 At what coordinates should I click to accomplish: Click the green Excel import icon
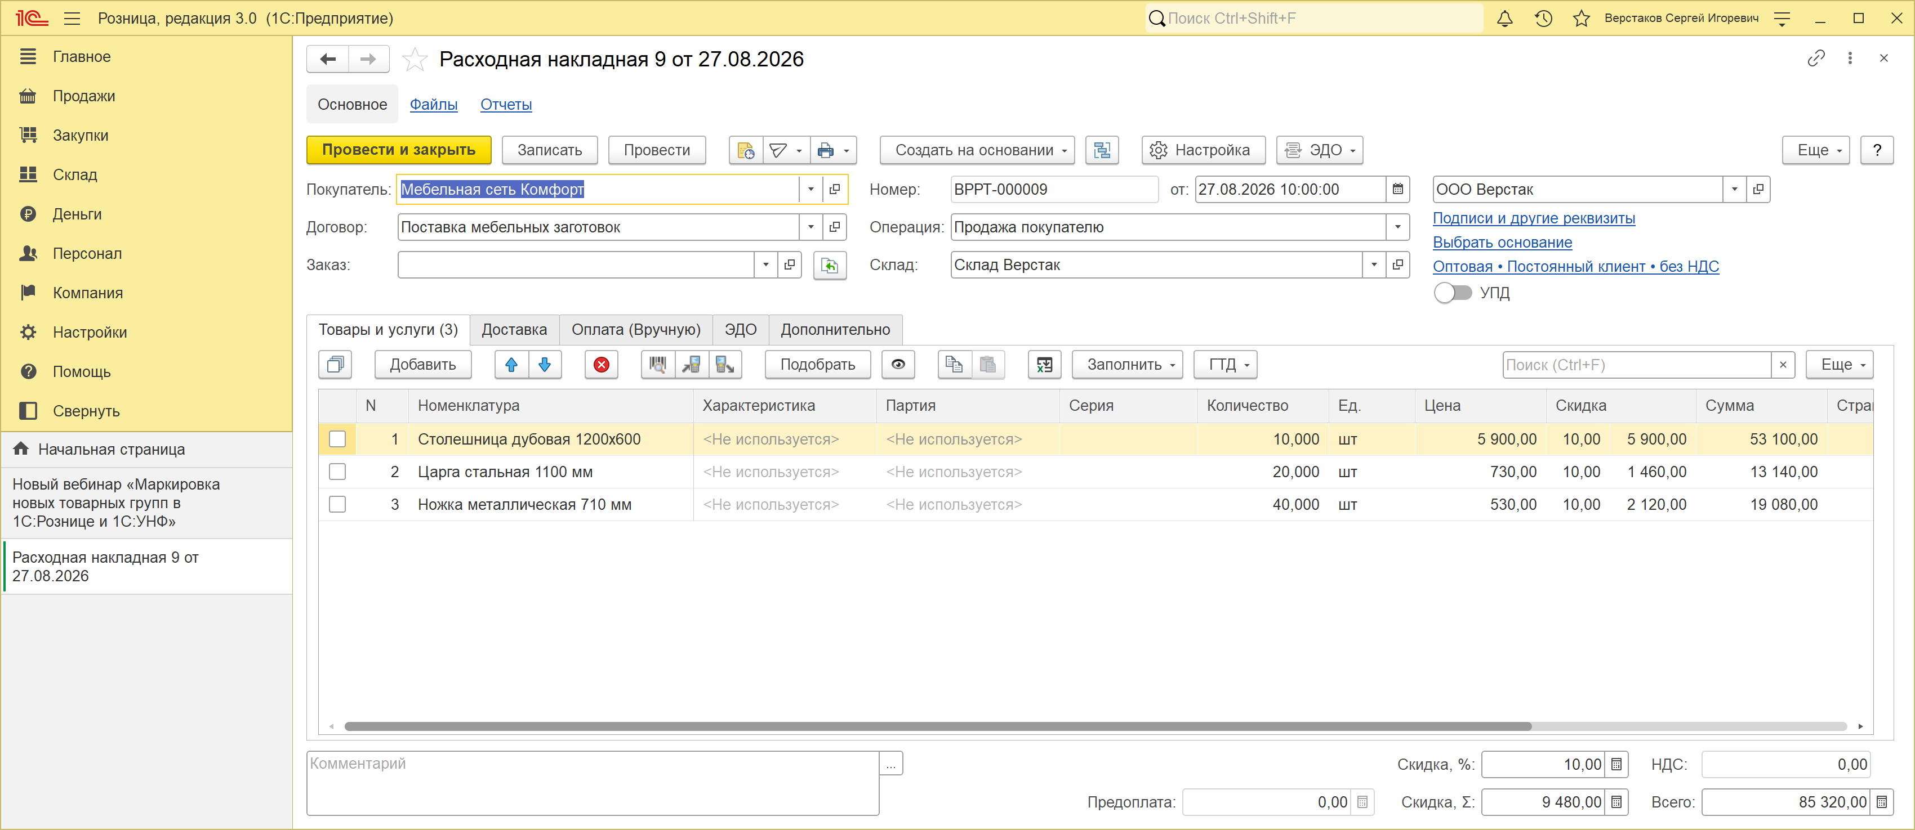point(1044,365)
